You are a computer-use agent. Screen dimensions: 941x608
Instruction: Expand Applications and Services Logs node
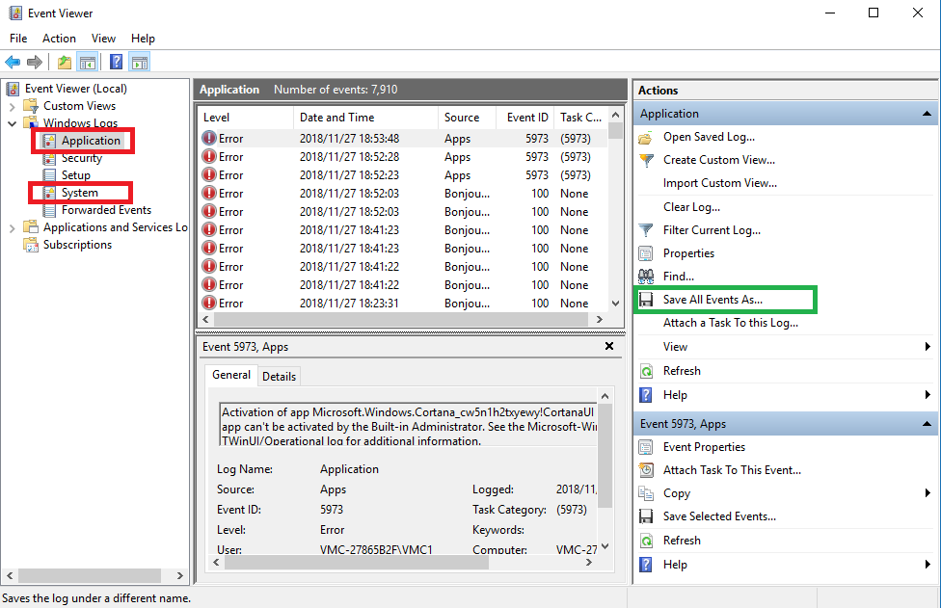click(12, 227)
